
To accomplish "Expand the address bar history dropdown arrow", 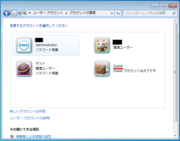I will (x=112, y=13).
